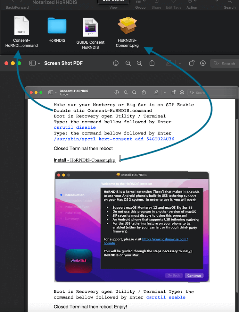This screenshot has width=239, height=312.
Task: Select the HoRNDIS-Consent.pkg package icon
Action: pyautogui.click(x=127, y=25)
